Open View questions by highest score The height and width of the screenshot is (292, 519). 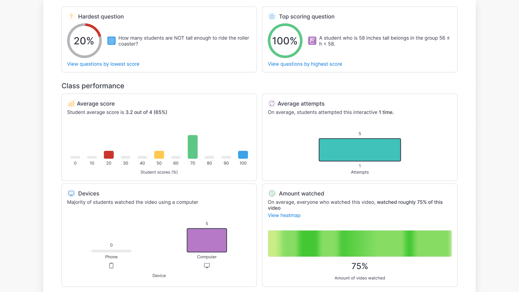305,64
